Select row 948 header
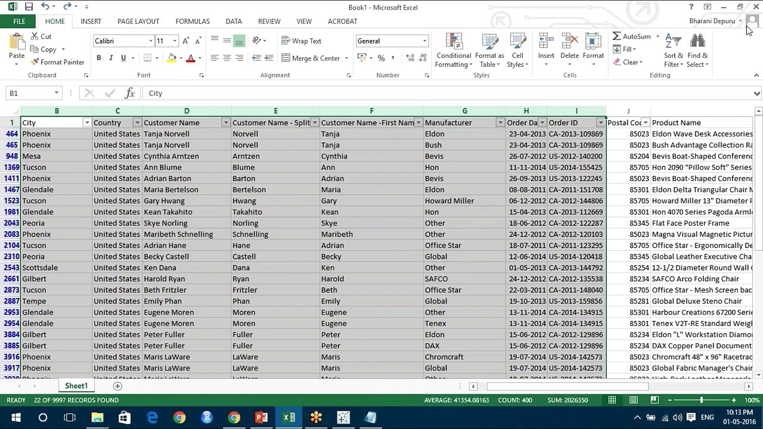This screenshot has width=763, height=429. point(11,156)
